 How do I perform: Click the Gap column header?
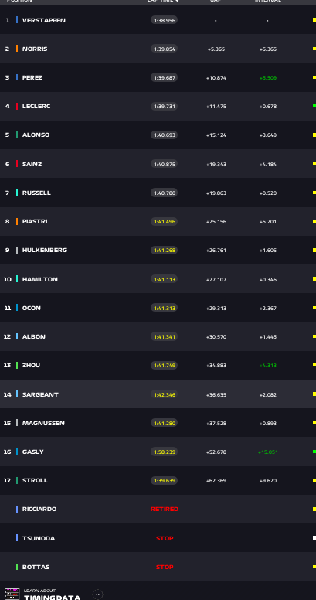[216, 1]
